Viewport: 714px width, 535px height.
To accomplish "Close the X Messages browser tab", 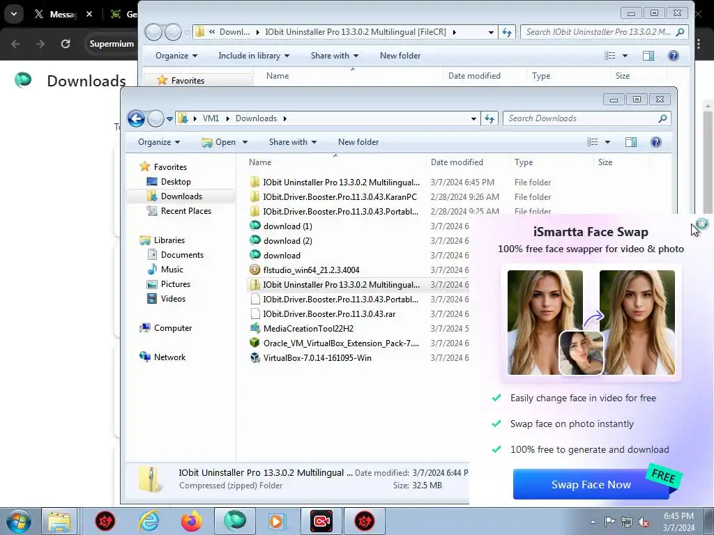I will coord(89,14).
